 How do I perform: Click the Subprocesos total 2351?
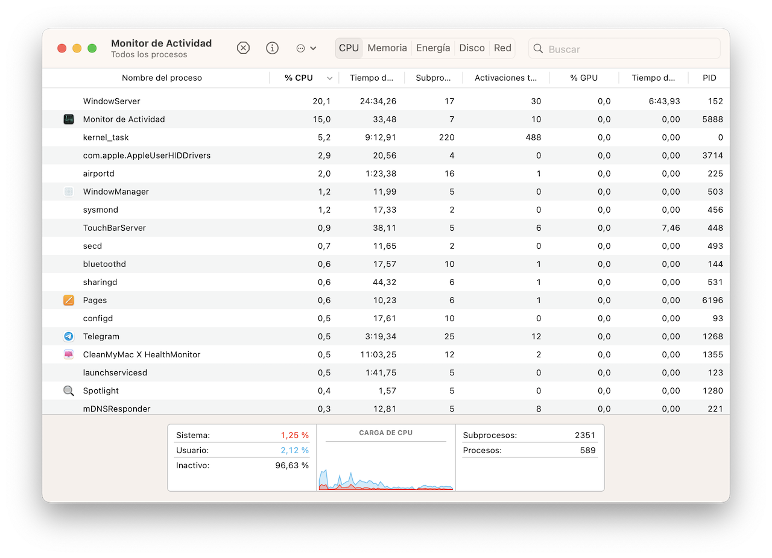585,435
